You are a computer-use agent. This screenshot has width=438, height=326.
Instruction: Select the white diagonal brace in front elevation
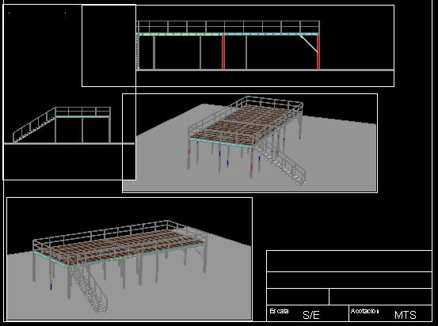(309, 44)
